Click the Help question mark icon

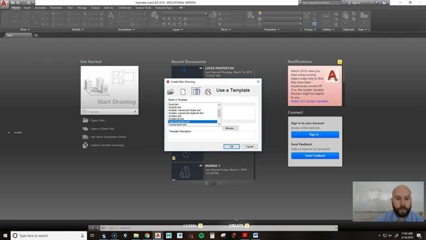(384, 3)
